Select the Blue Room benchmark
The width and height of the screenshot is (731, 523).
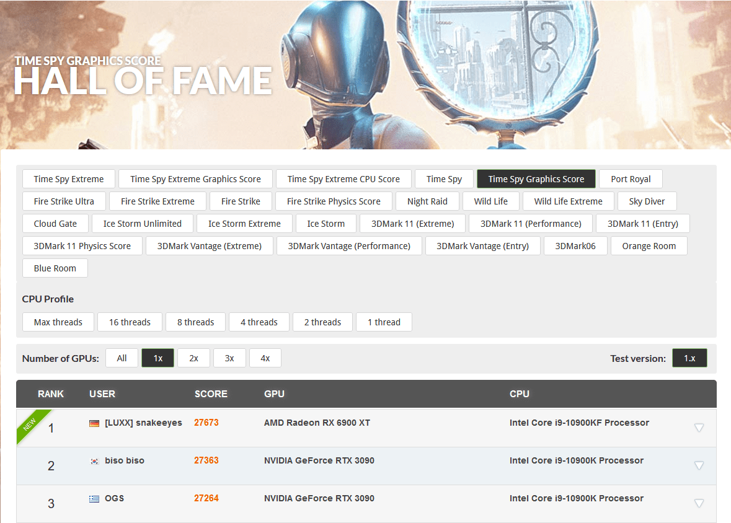(55, 268)
